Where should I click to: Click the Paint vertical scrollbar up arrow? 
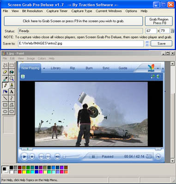(x=172, y=63)
